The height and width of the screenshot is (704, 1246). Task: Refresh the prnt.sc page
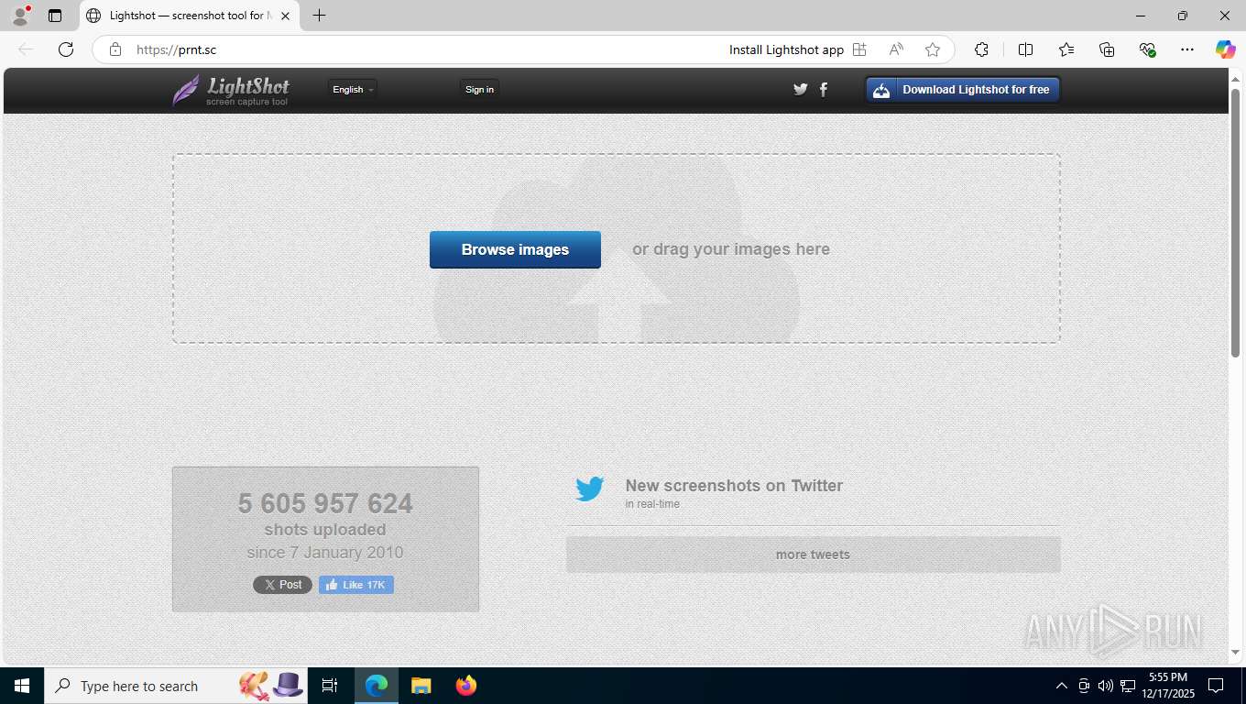coord(66,49)
